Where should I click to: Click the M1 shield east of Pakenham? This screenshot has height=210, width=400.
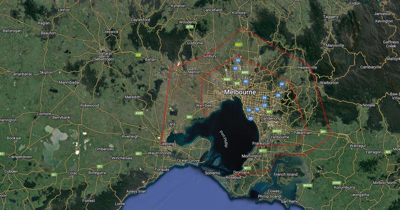323,132
